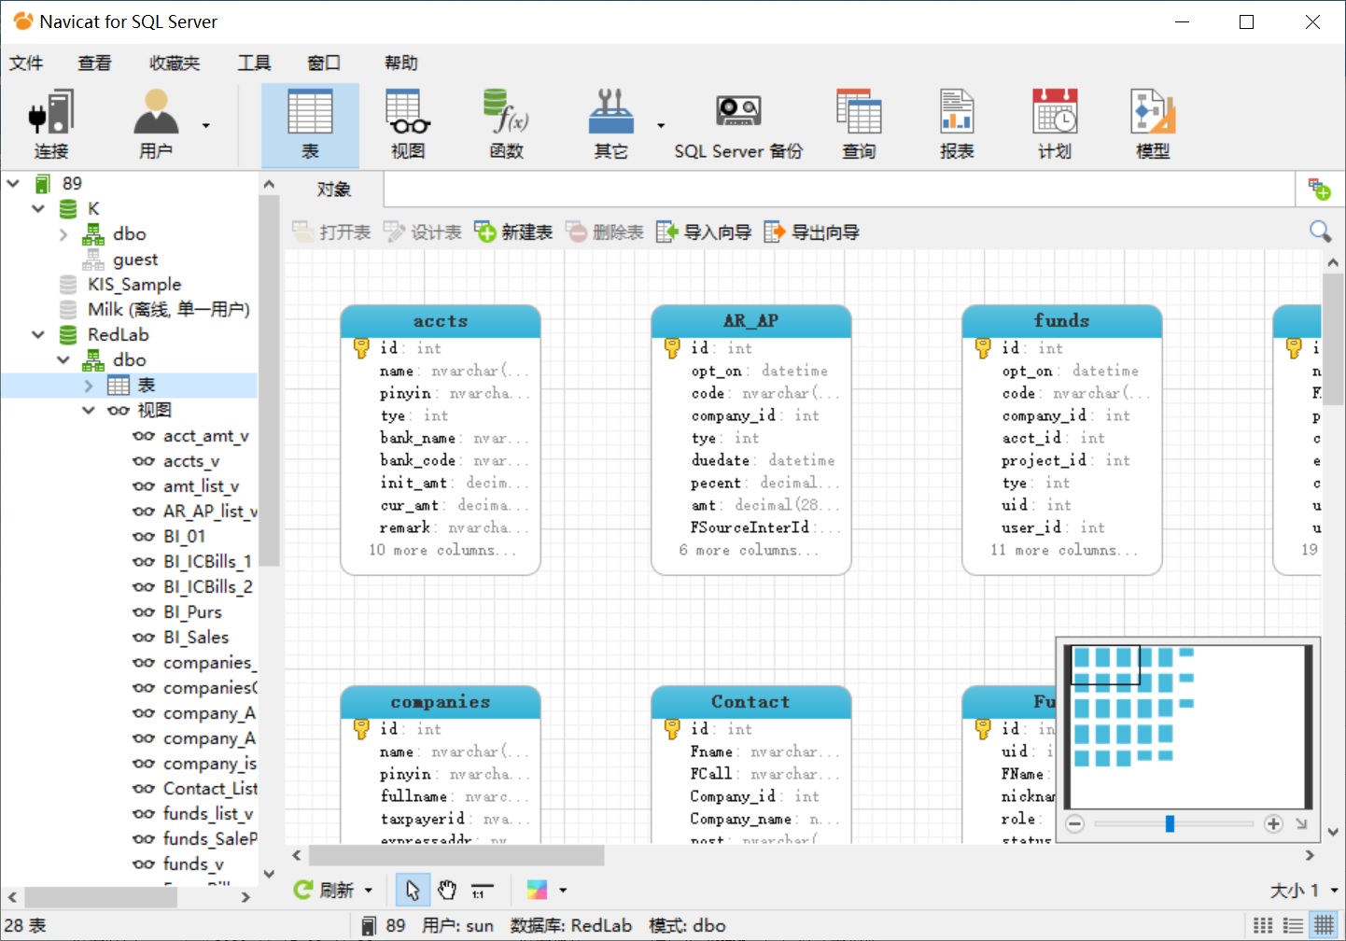Open the 工具 menu
Image resolution: width=1346 pixels, height=941 pixels.
coord(254,63)
